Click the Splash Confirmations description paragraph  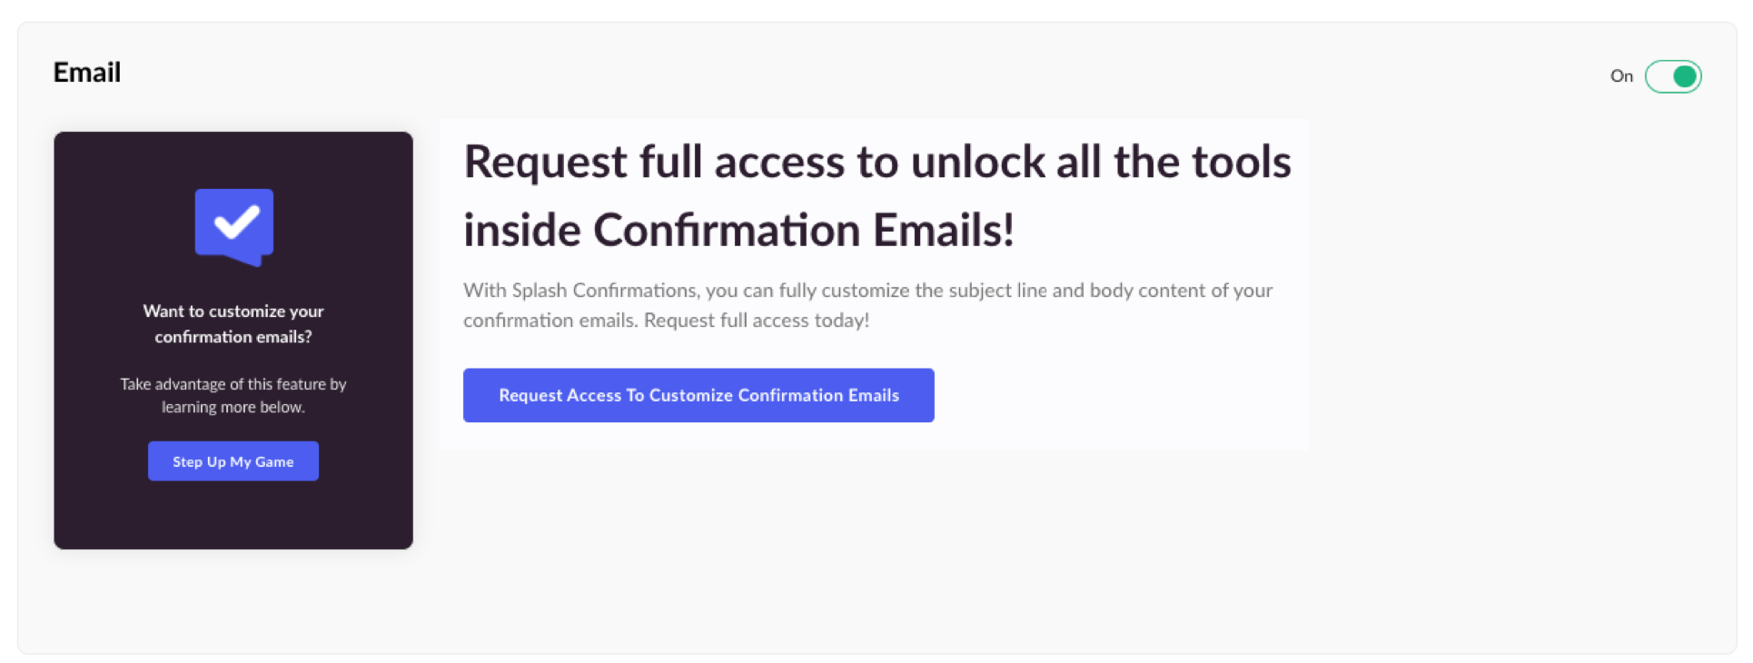pos(867,305)
